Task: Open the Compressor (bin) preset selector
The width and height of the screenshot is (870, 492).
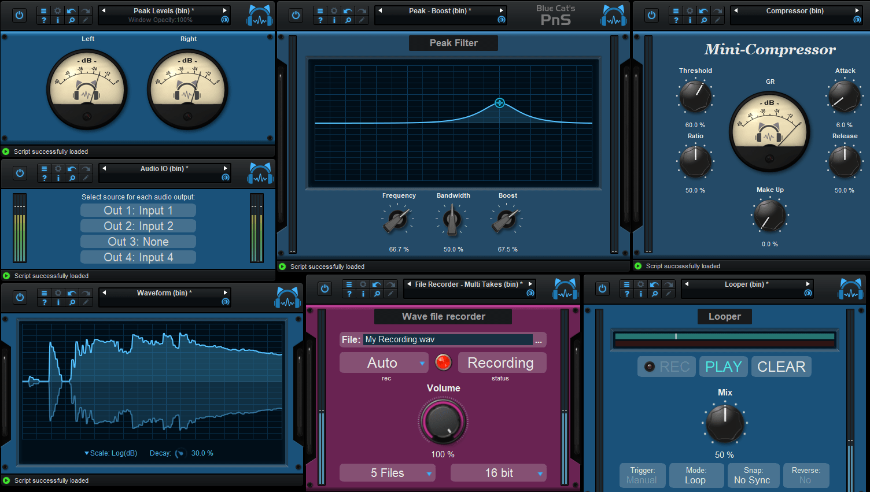Action: pos(797,10)
